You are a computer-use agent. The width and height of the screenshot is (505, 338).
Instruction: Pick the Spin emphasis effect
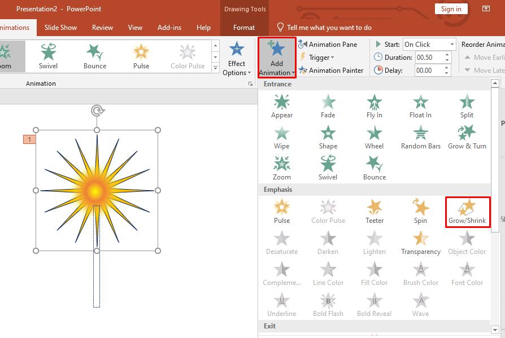point(420,212)
